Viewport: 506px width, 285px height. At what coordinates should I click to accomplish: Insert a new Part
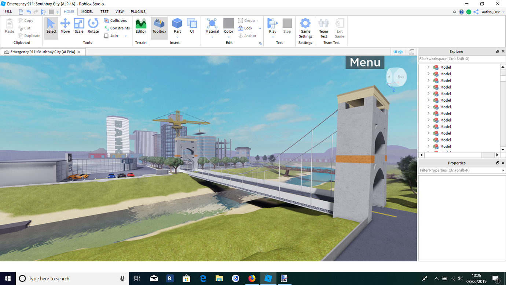click(x=177, y=27)
